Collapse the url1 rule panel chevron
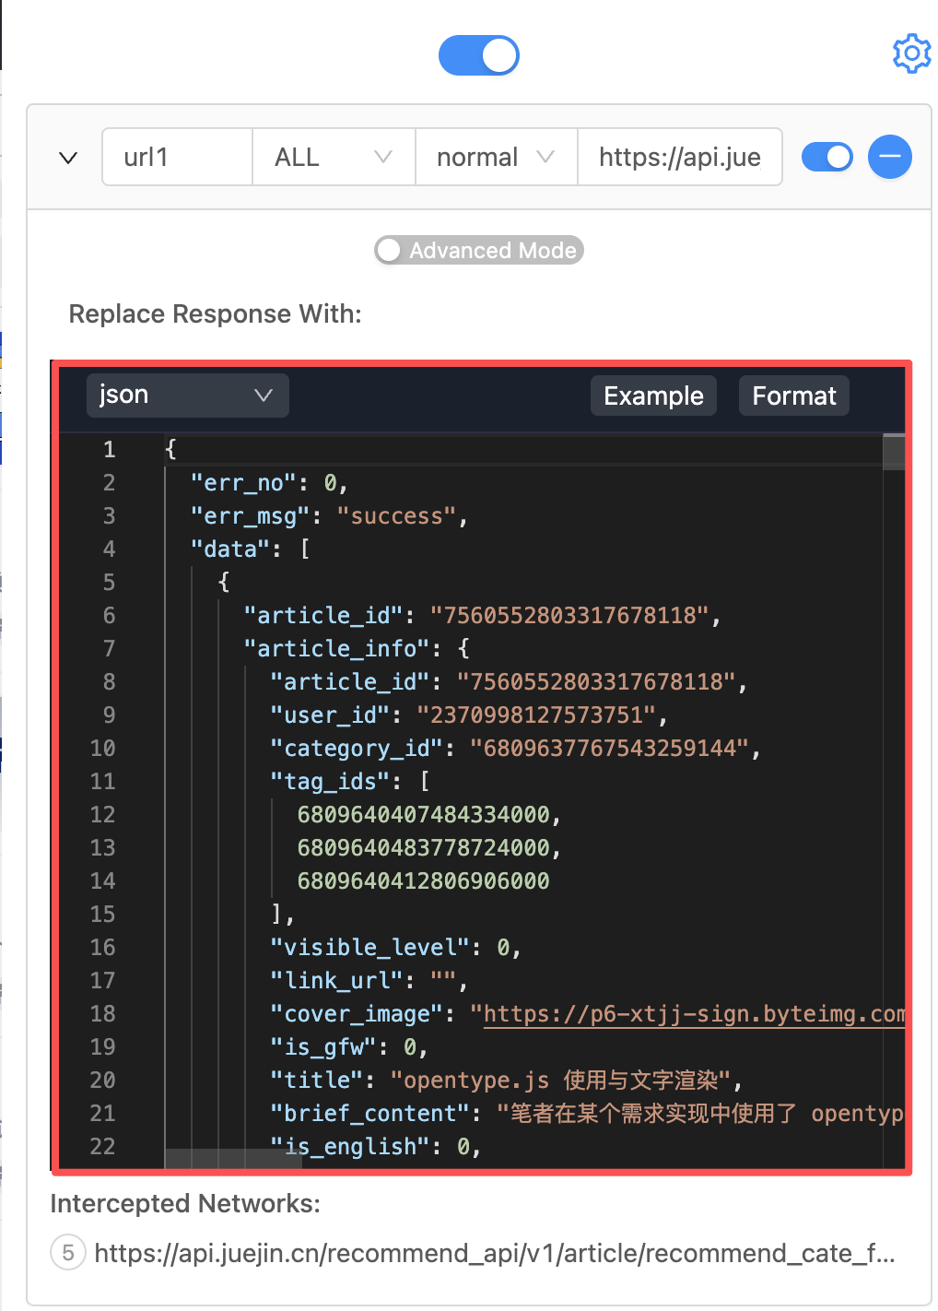938x1311 pixels. pos(68,158)
